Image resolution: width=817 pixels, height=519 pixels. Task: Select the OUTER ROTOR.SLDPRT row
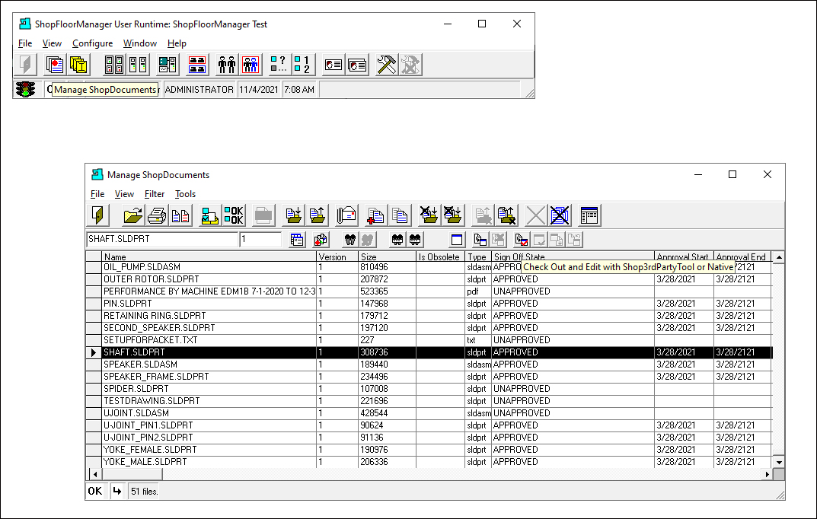coord(429,279)
